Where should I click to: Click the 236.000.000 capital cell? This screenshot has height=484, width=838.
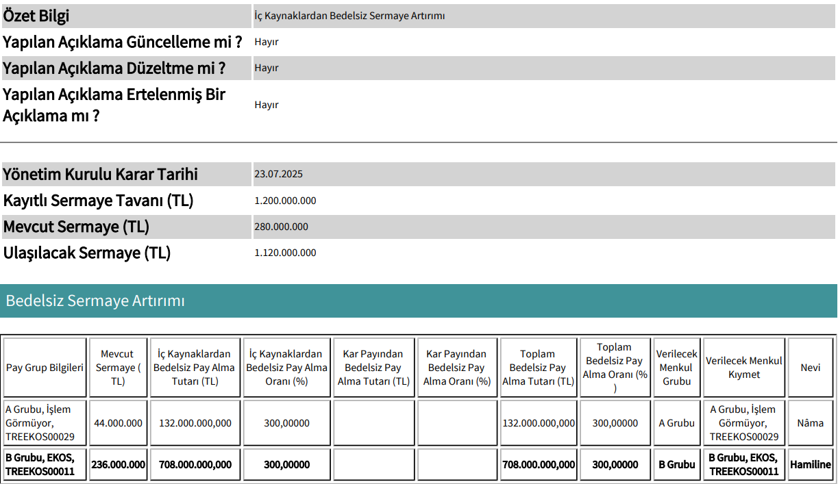pos(119,464)
